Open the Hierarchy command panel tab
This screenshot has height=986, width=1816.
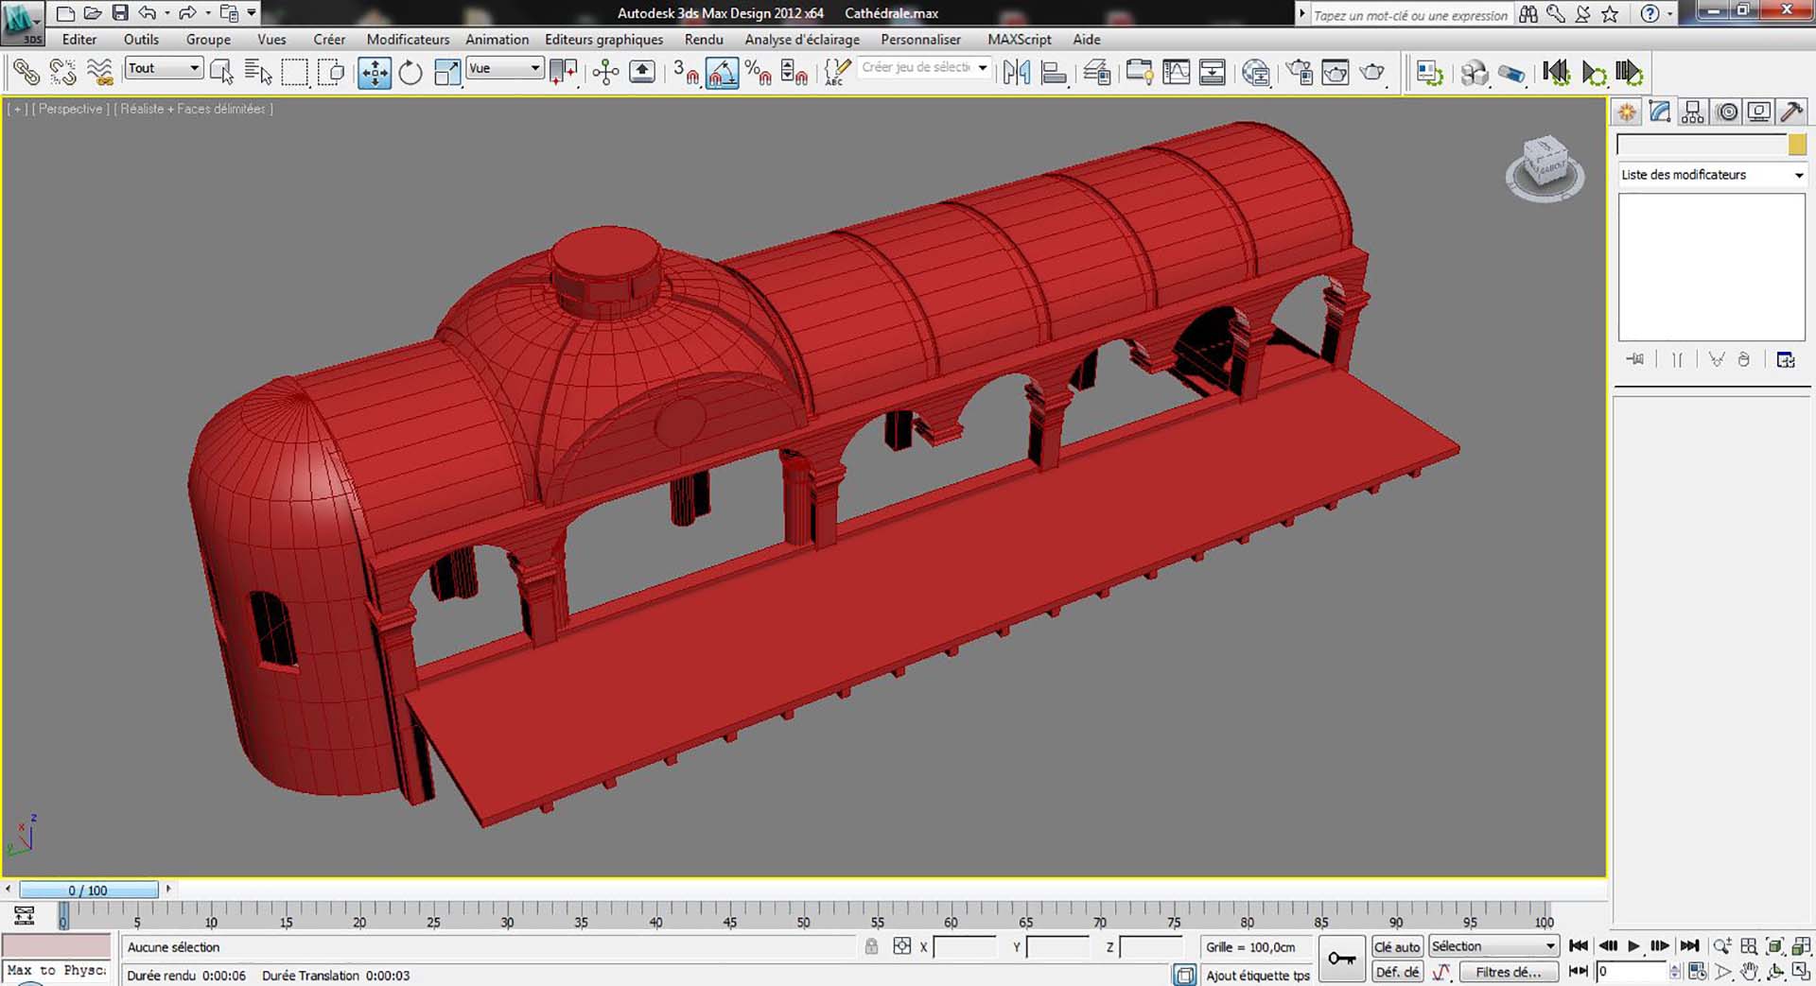tap(1693, 112)
